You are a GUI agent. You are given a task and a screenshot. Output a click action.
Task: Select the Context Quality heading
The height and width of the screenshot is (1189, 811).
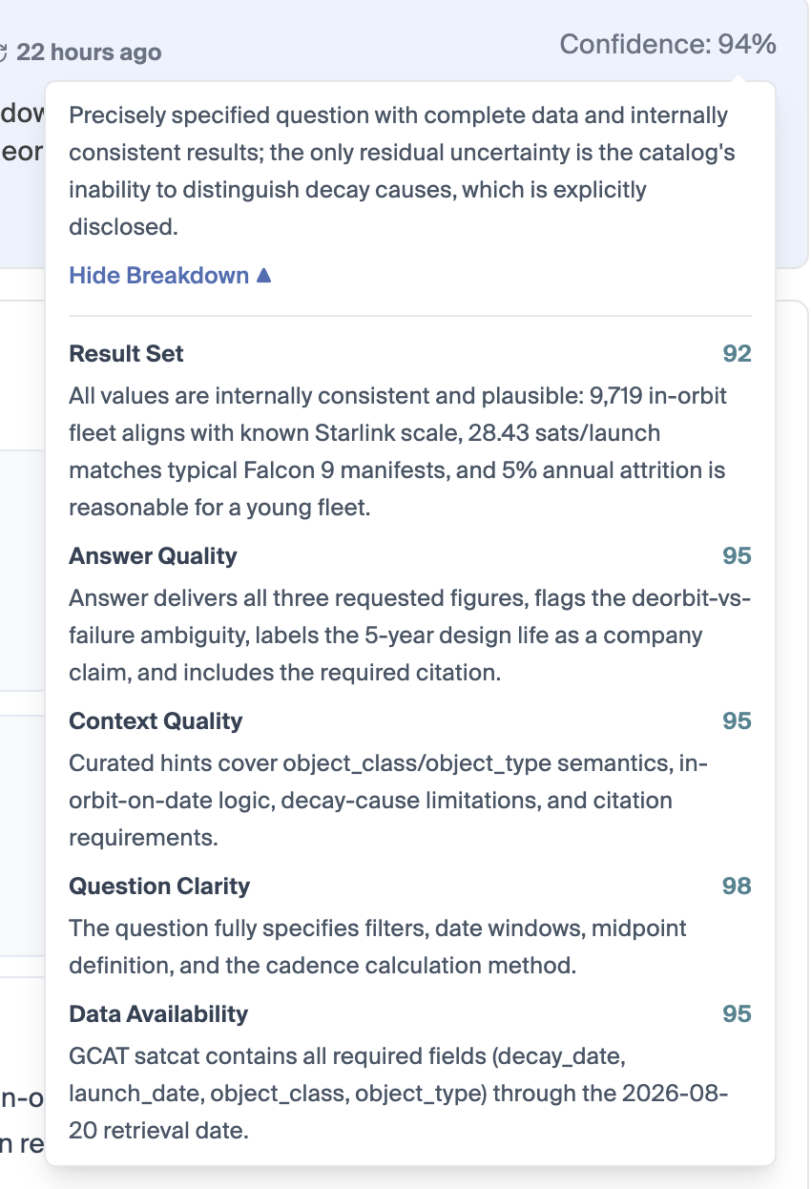click(x=156, y=721)
